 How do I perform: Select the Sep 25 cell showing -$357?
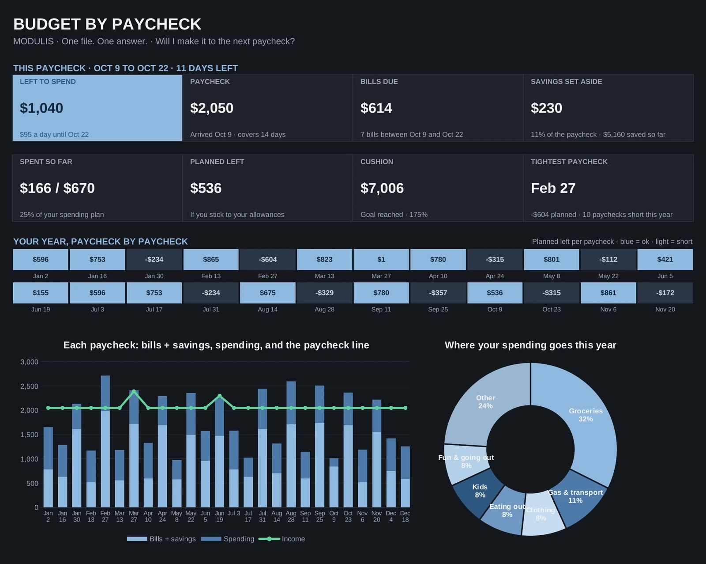pyautogui.click(x=438, y=293)
